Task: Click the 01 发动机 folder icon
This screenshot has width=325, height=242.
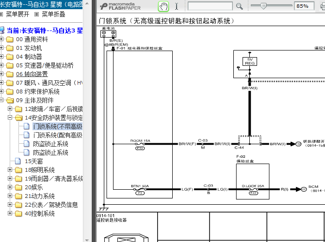Action: (10, 48)
